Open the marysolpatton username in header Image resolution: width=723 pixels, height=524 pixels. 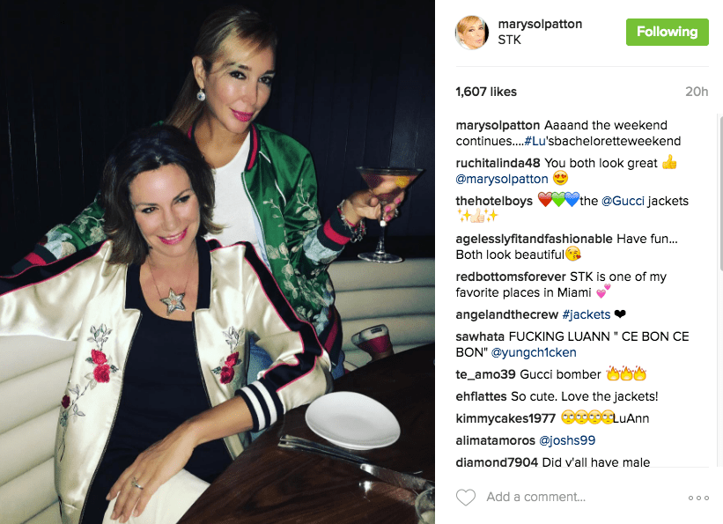click(x=540, y=24)
